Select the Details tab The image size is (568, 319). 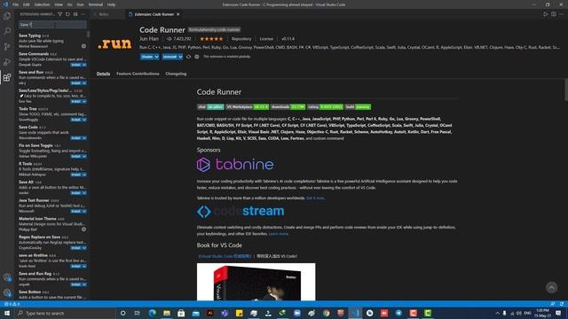tap(103, 74)
